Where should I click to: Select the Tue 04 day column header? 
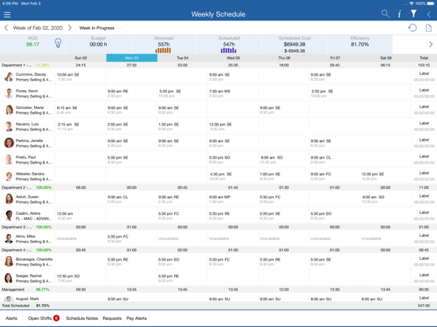coord(183,58)
